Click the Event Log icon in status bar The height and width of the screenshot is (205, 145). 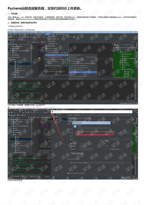(128, 101)
